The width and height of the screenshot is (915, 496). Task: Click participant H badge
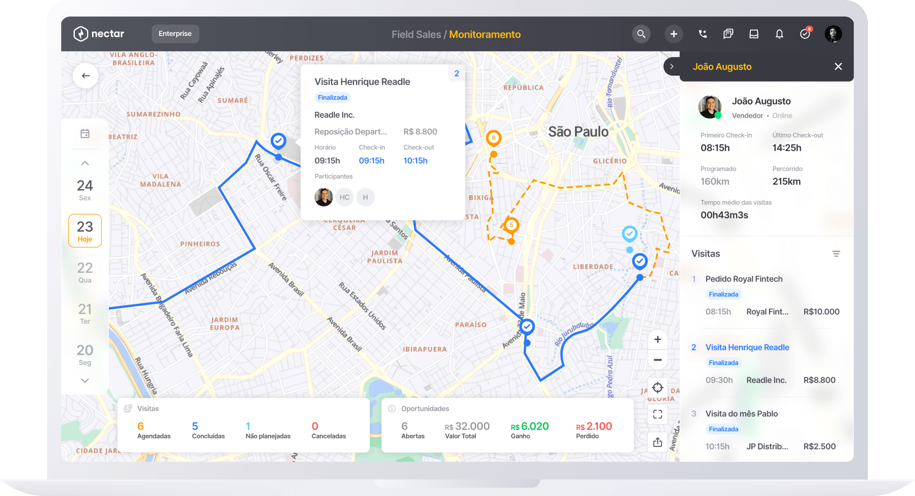tap(365, 197)
